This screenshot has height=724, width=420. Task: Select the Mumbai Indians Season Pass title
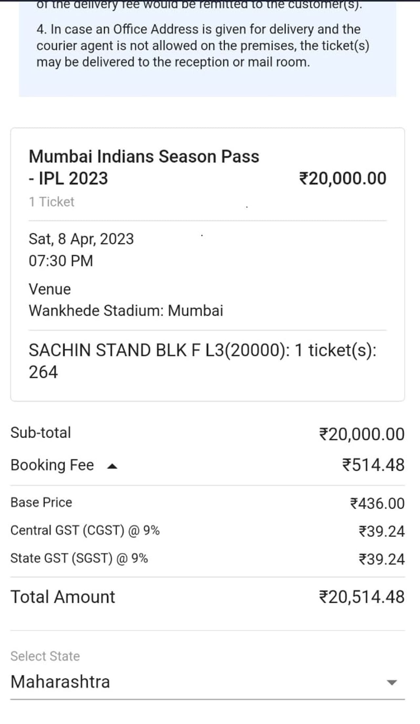pos(144,167)
